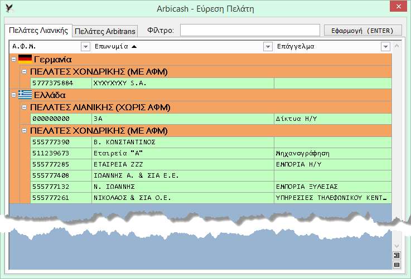Image resolution: width=411 pixels, height=279 pixels.
Task: Click the ΕΜΠΟΡΙΑ Η/Υ profession cell
Action: coord(333,164)
